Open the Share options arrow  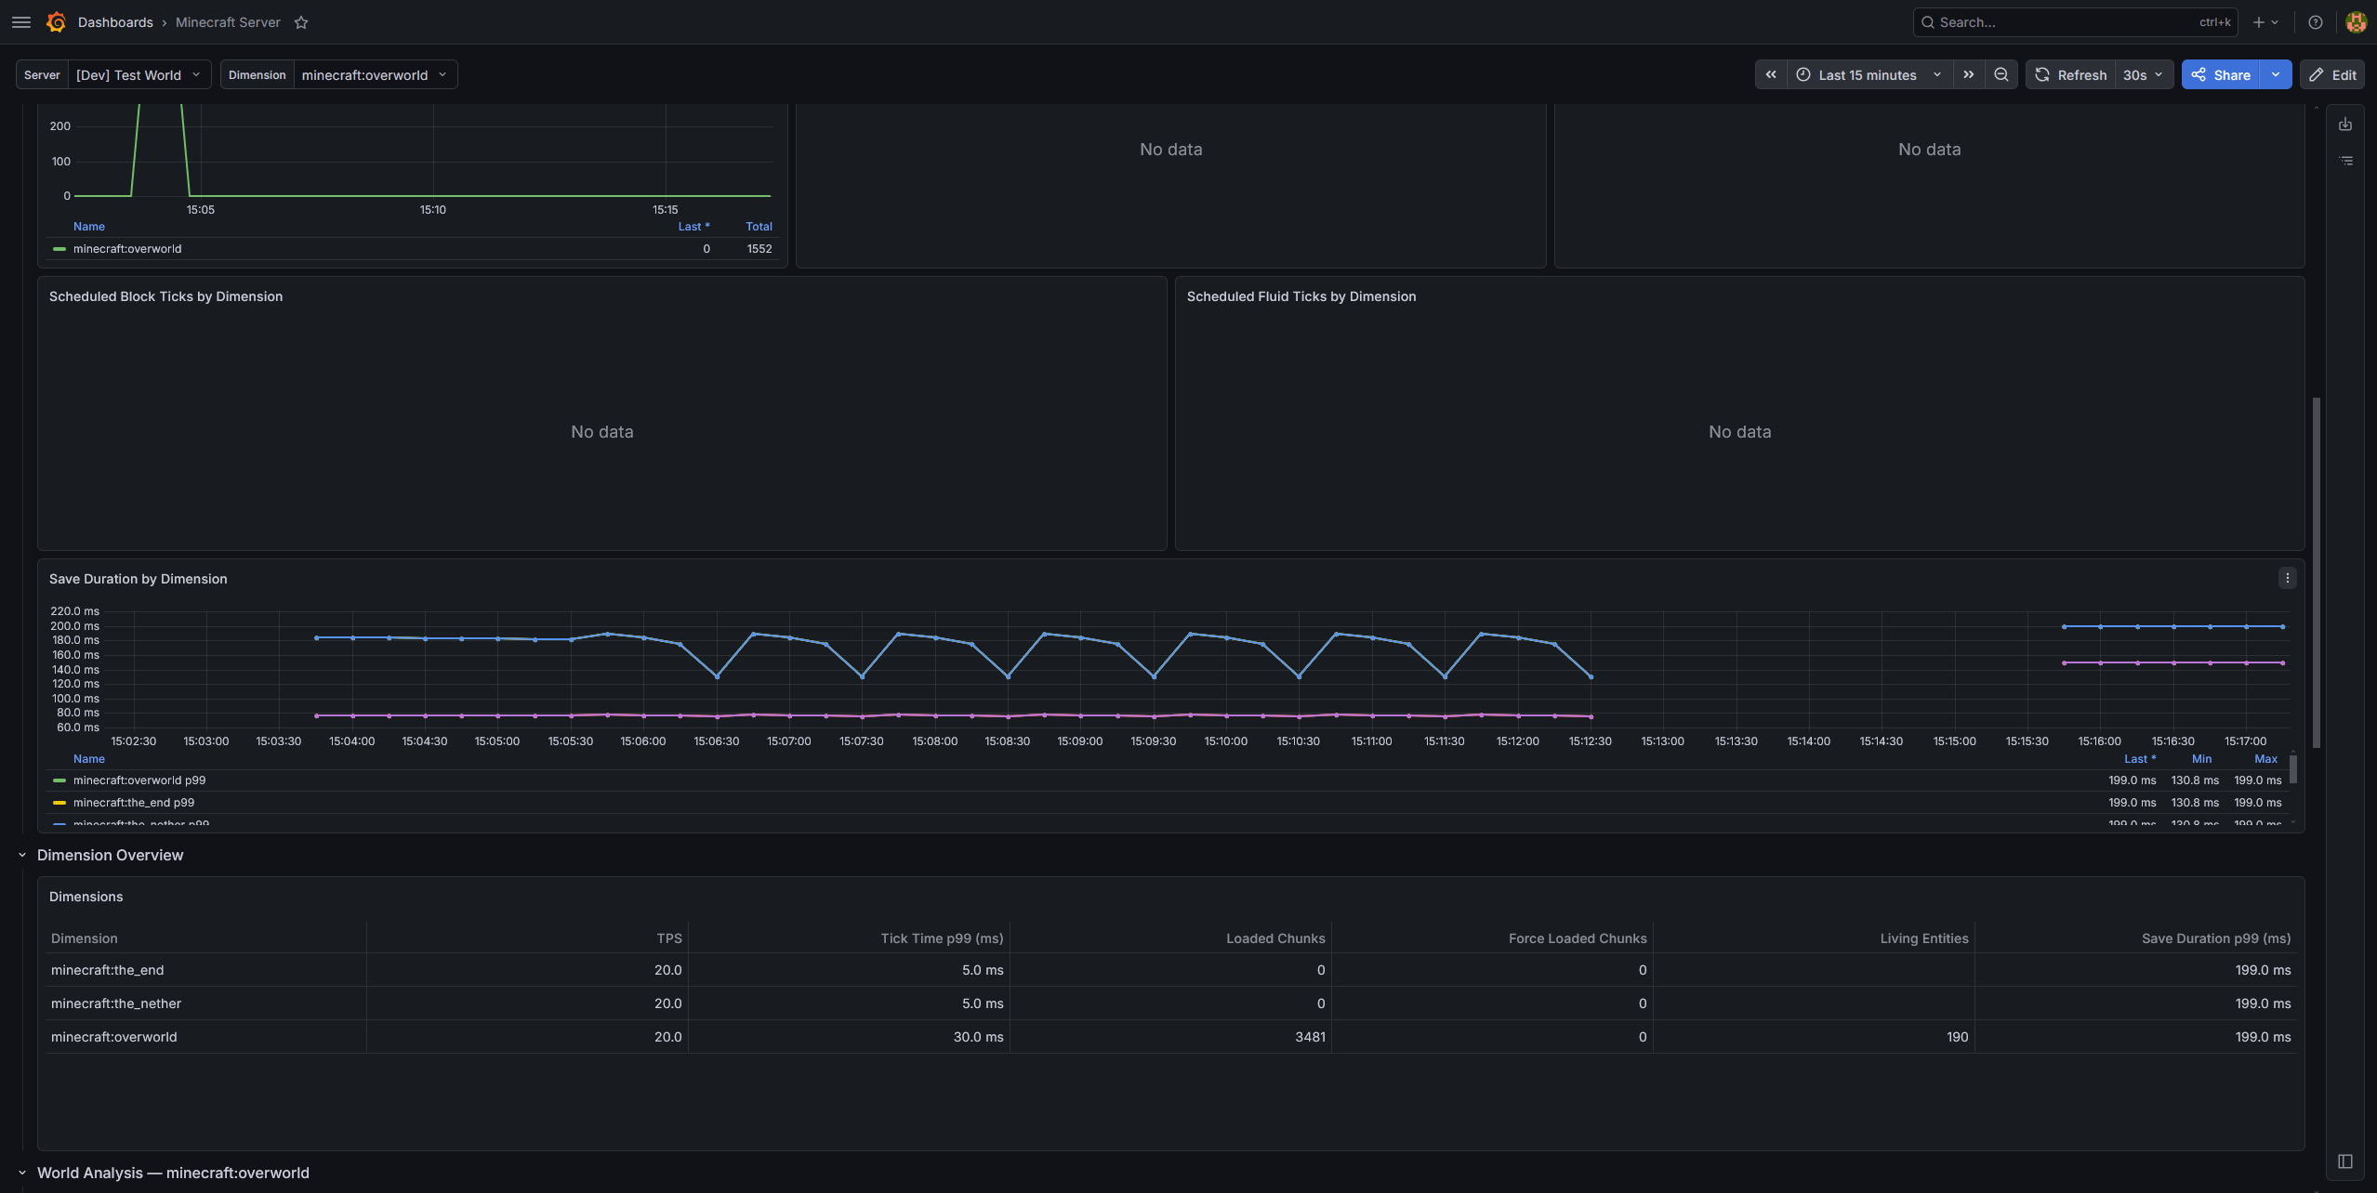tap(2276, 74)
